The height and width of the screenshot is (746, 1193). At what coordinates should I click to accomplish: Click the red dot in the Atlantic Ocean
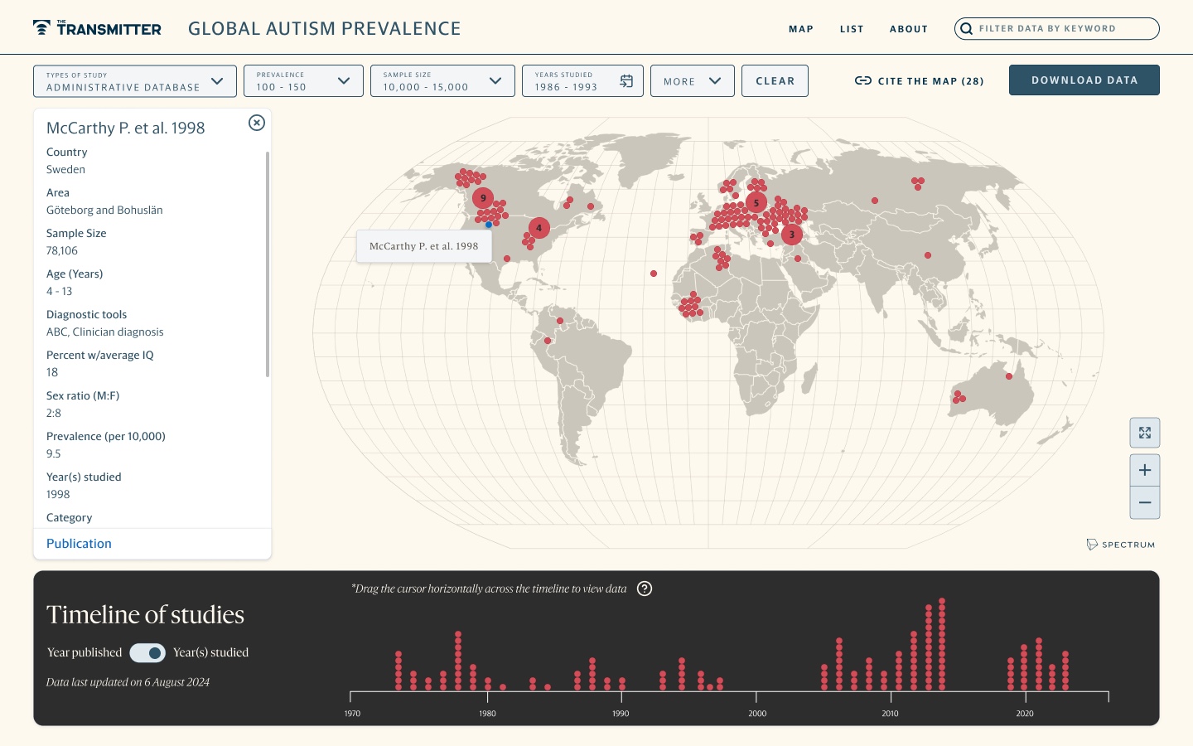(654, 274)
